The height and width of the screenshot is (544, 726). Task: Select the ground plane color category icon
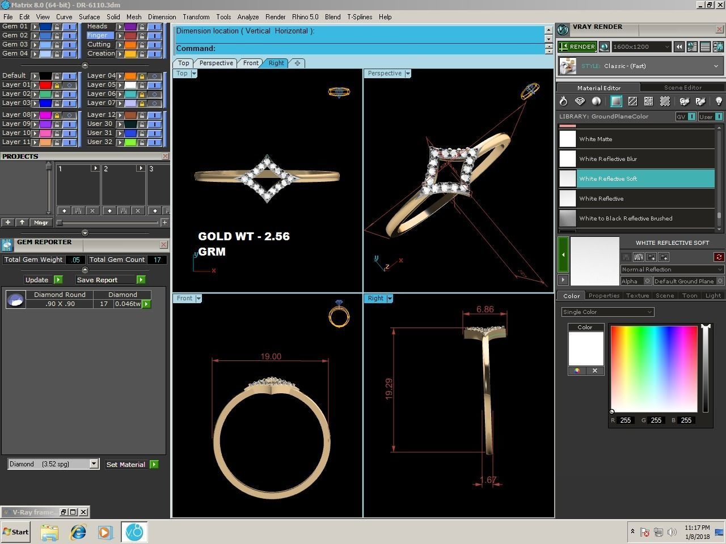click(x=616, y=101)
